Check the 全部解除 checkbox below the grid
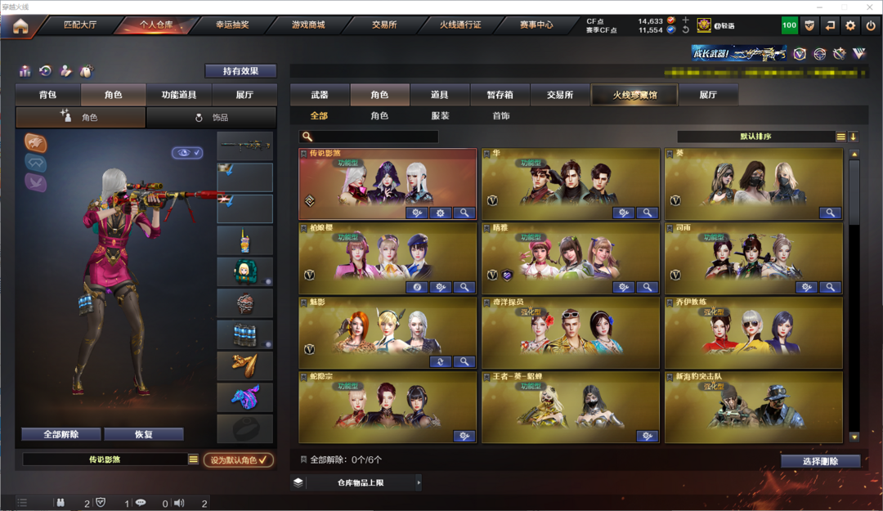 tap(303, 459)
